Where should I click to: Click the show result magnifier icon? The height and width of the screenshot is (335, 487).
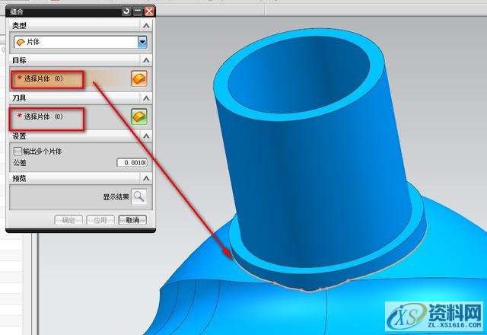pos(138,196)
